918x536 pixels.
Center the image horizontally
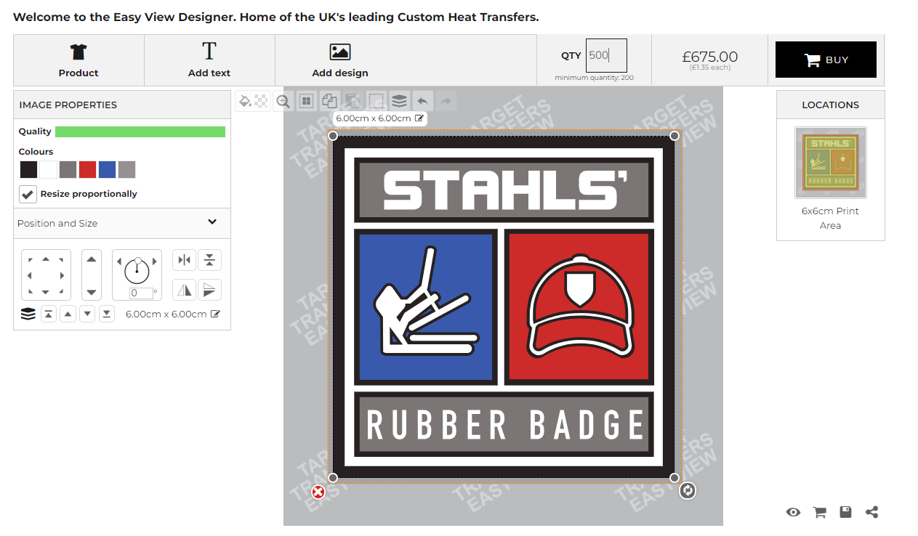point(185,260)
